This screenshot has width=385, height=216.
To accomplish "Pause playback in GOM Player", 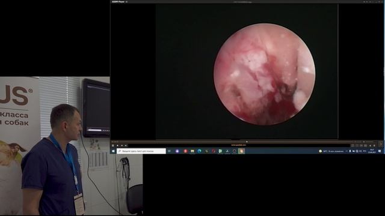I will coord(113,145).
